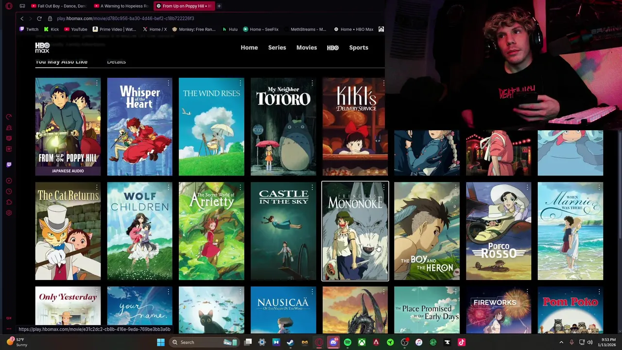Open Steam from the taskbar
Screen dimensions: 622x350
(290, 342)
